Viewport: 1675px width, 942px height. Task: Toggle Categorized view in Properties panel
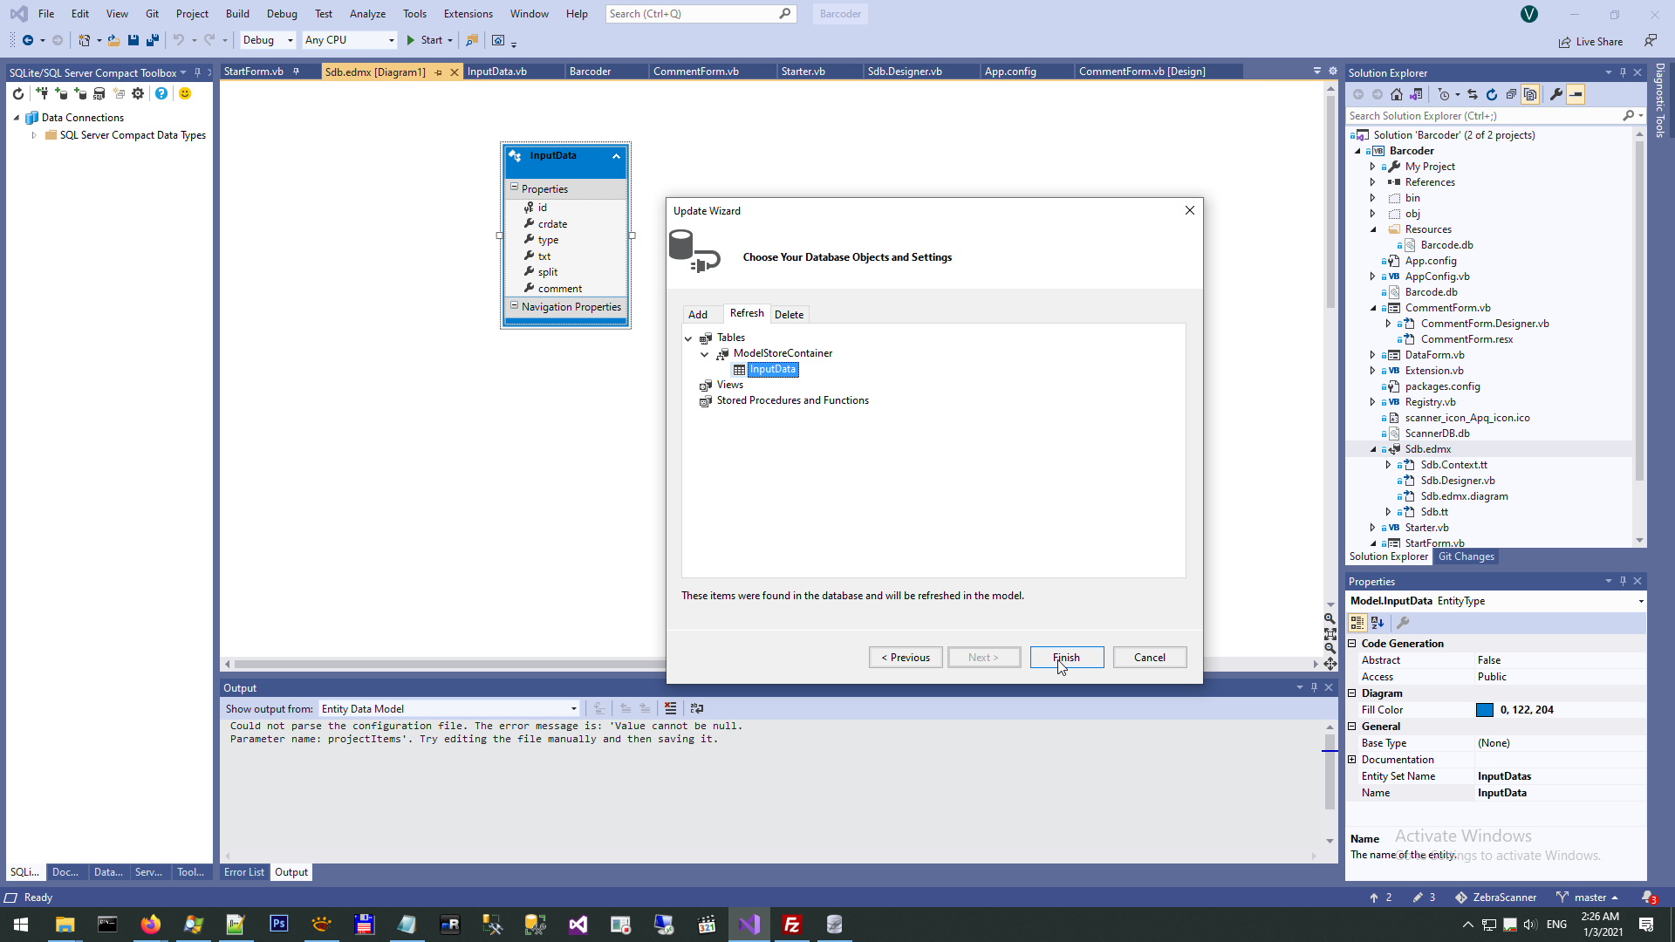(x=1357, y=623)
